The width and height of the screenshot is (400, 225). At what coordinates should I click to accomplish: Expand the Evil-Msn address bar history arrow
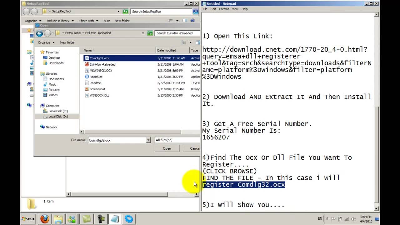(x=143, y=33)
